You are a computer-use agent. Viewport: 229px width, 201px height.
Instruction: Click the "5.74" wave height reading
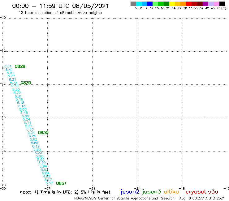pos(28,123)
